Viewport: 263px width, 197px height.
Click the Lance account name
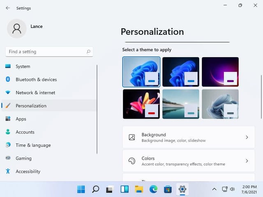(37, 26)
